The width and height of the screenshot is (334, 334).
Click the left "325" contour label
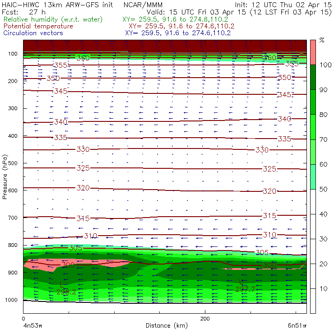click(x=83, y=168)
